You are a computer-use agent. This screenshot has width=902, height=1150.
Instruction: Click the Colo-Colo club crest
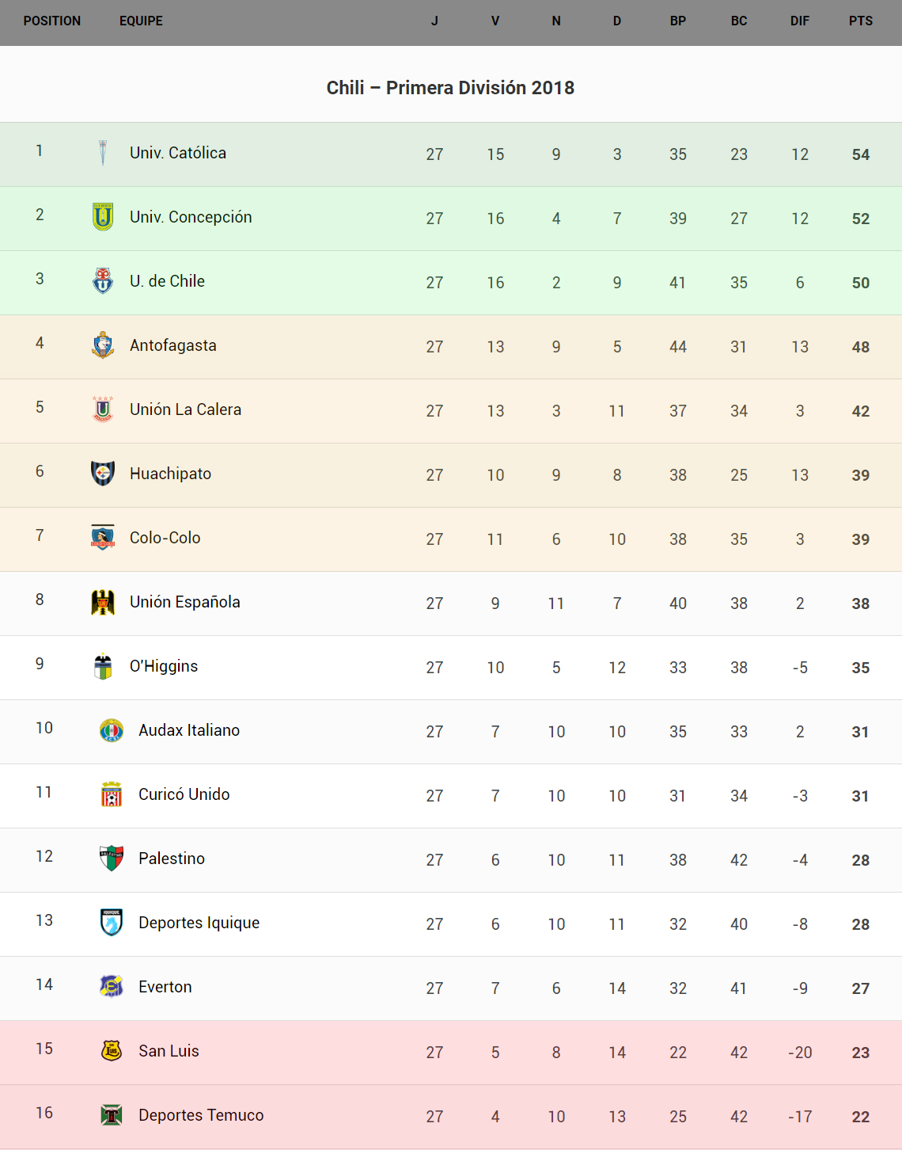point(103,538)
